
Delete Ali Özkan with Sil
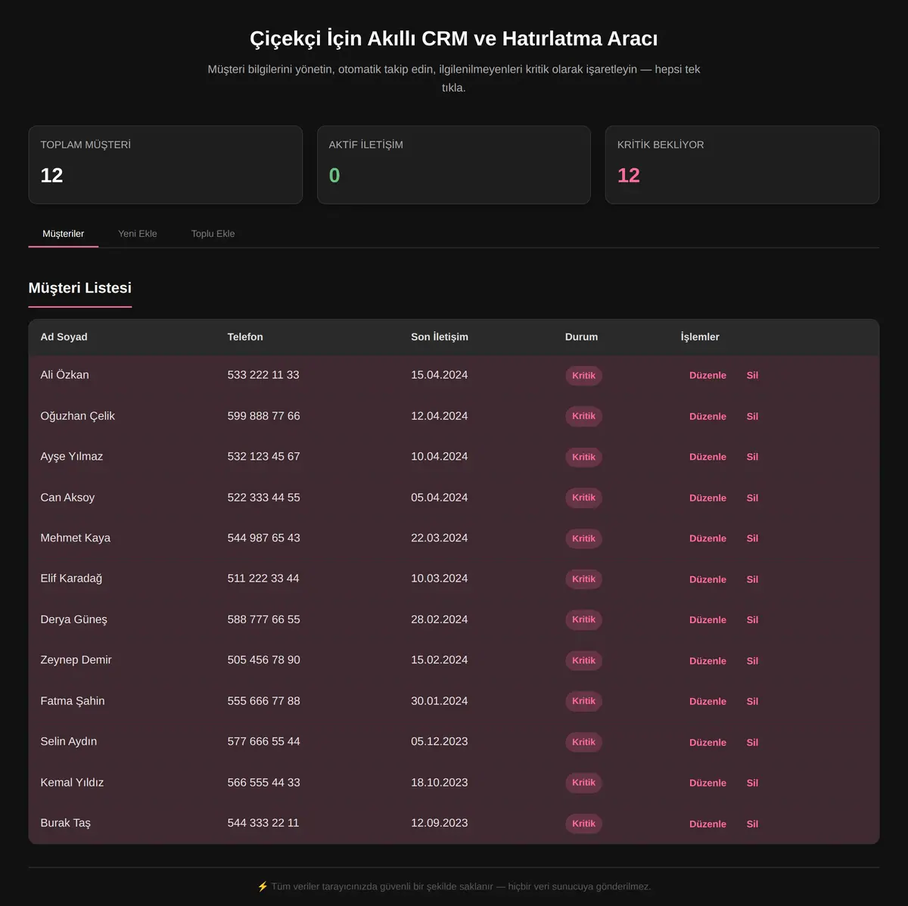tap(752, 376)
